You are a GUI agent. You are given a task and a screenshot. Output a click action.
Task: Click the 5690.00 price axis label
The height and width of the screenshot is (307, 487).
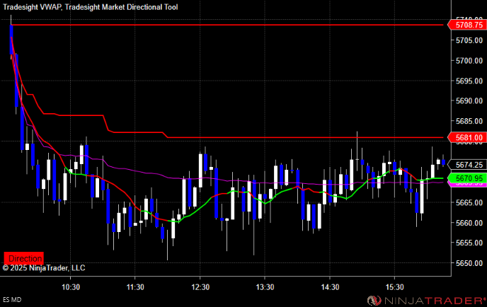[469, 101]
